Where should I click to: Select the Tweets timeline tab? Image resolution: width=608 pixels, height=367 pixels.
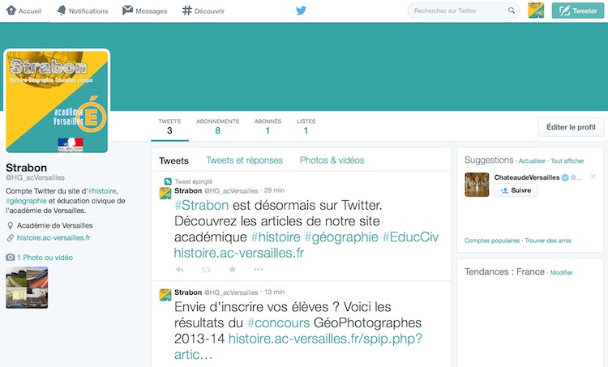(173, 161)
